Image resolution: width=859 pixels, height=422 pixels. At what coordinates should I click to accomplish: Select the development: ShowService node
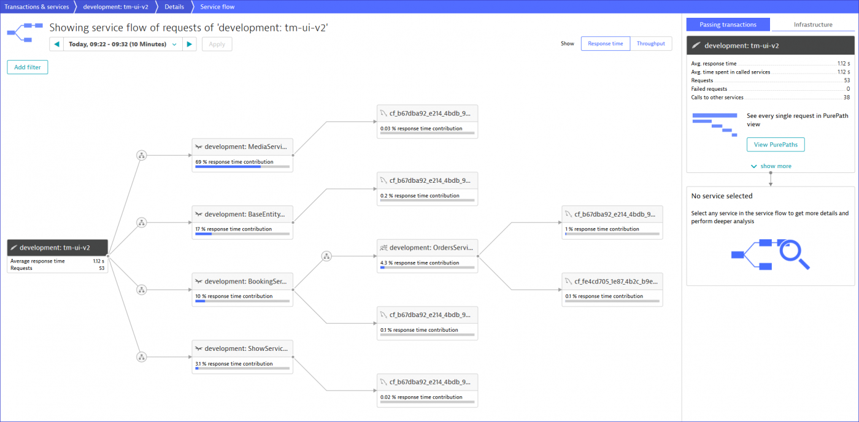242,348
